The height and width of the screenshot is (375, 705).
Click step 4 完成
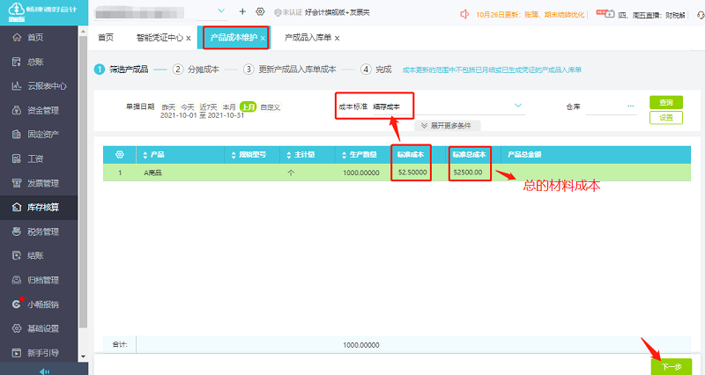(376, 70)
